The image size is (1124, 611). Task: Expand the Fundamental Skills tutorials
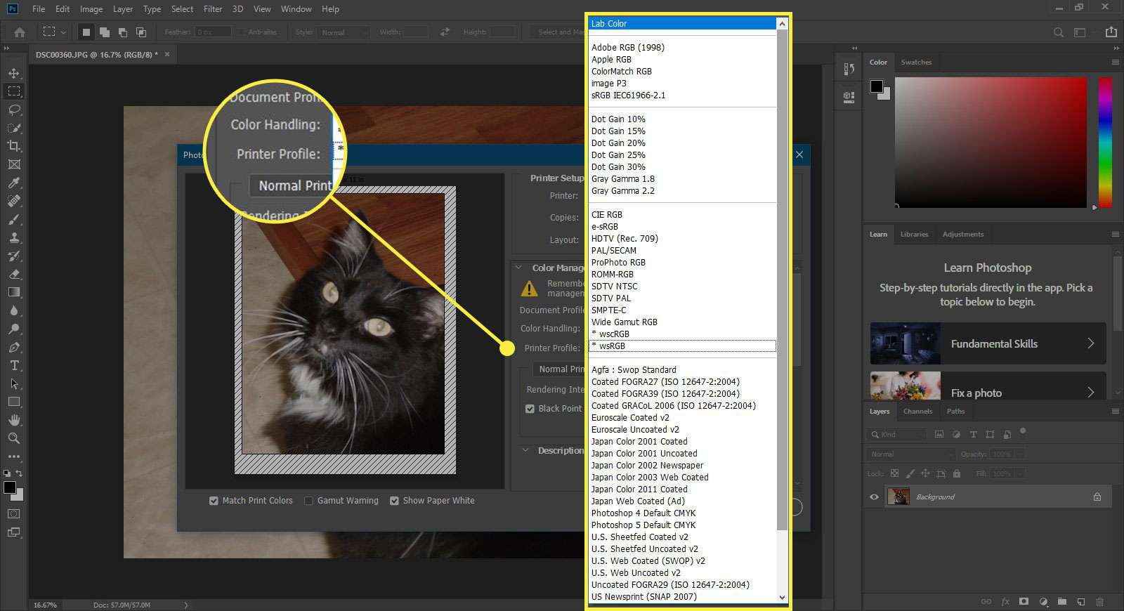coord(1090,343)
